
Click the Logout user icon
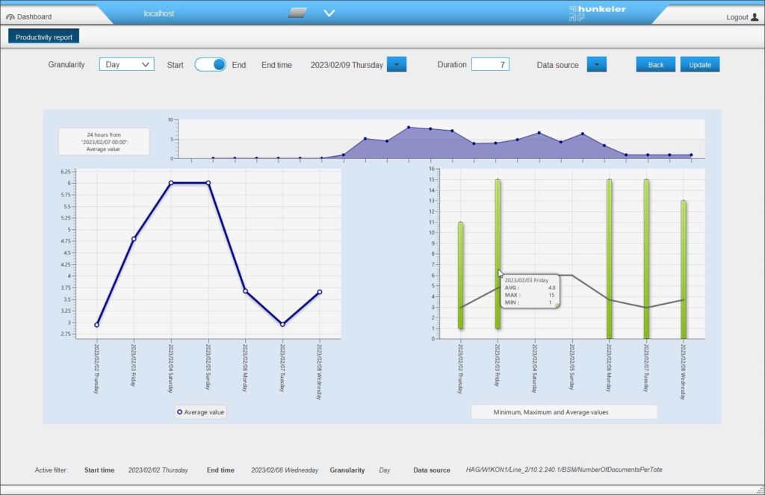point(755,16)
